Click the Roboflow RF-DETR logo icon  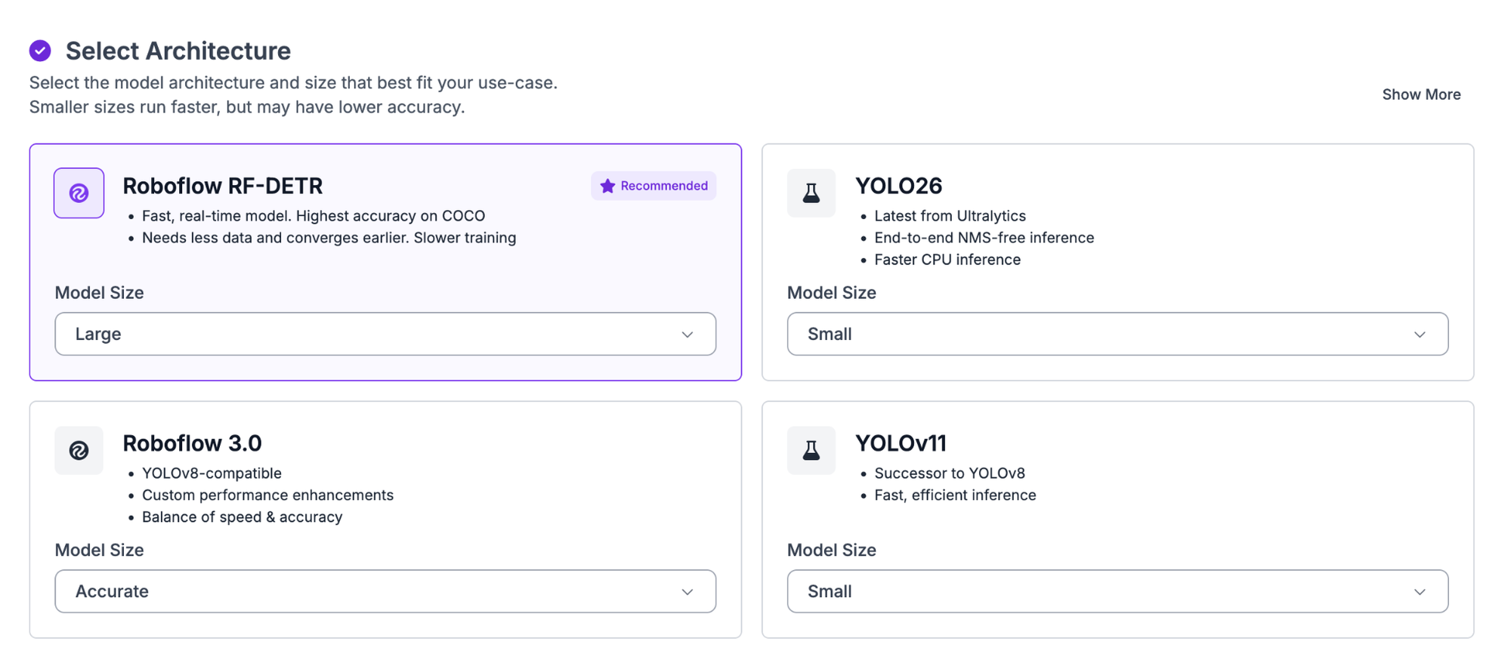tap(79, 193)
